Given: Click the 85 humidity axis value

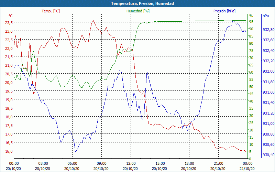Looking at the screenshot, I should point(251,36).
